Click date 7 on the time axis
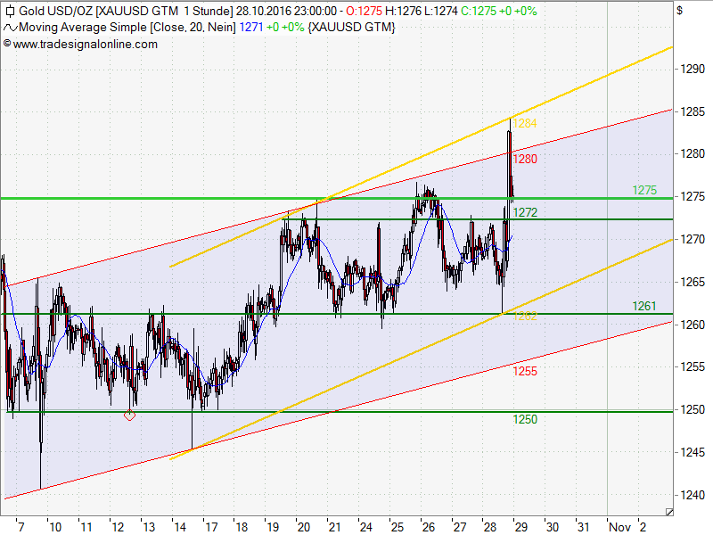 click(x=20, y=527)
